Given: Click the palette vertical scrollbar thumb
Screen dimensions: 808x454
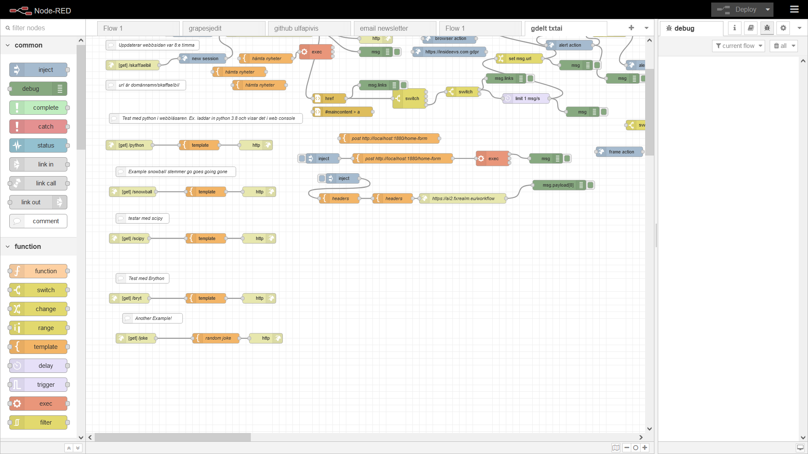Looking at the screenshot, I should point(81,97).
